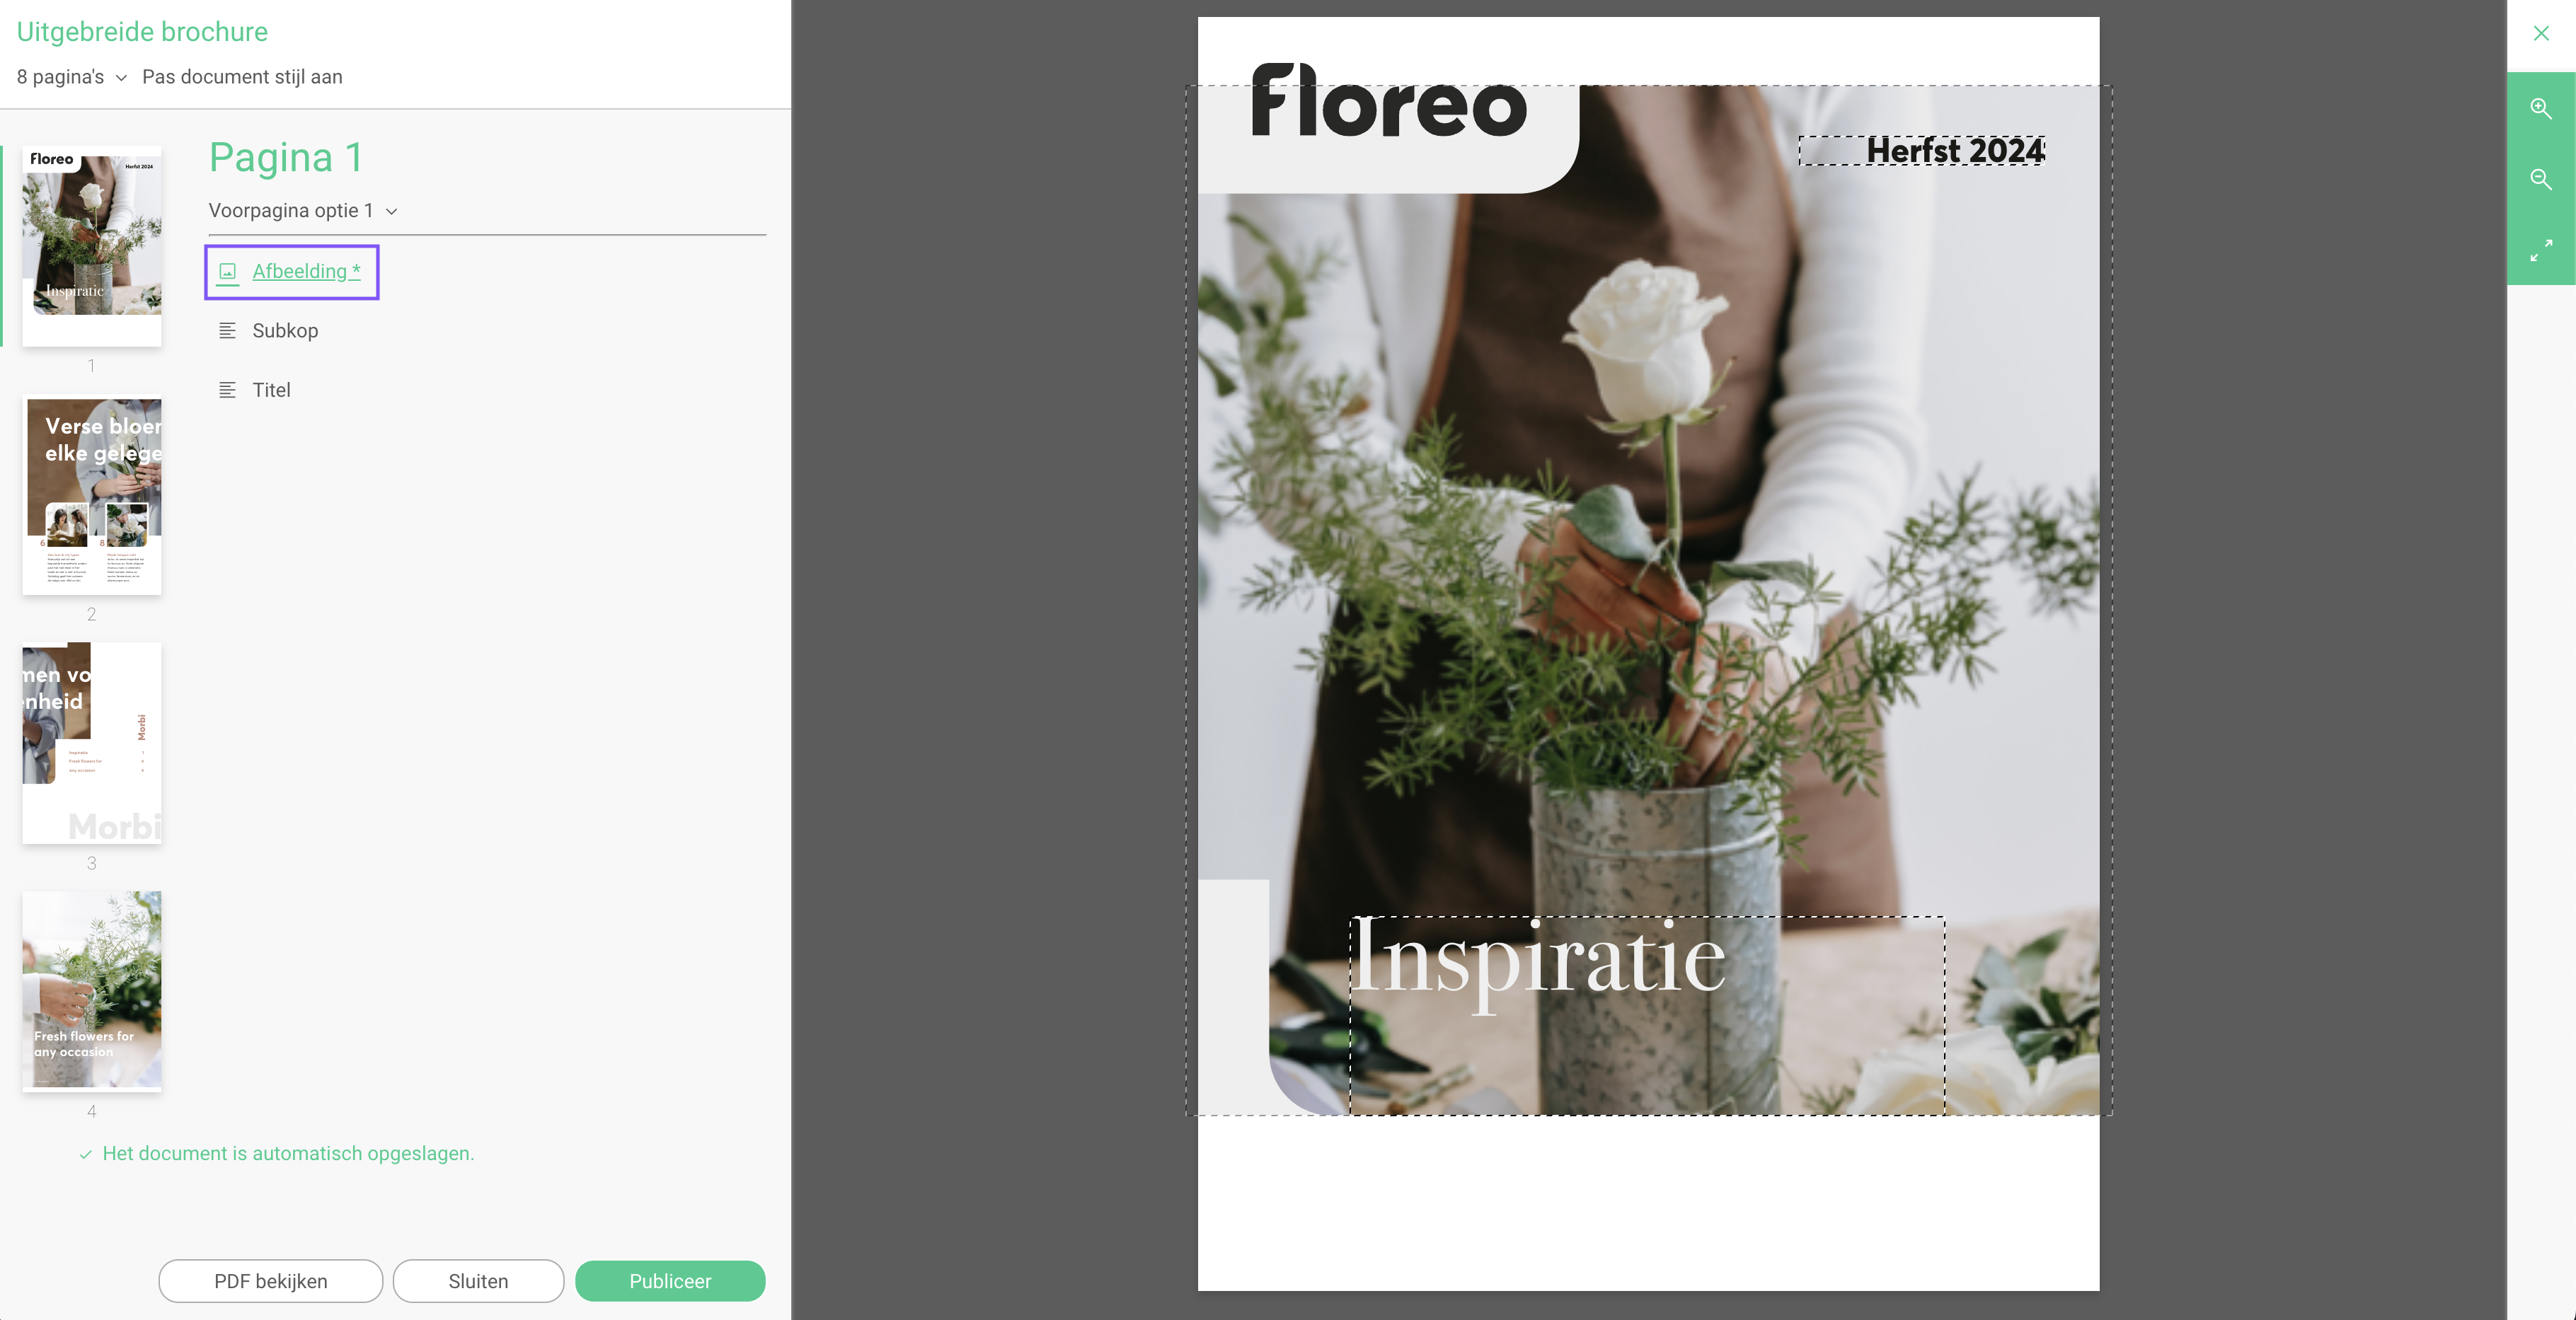Select page 2 thumbnail
Screen dimensions: 2576x1320
pyautogui.click(x=92, y=496)
